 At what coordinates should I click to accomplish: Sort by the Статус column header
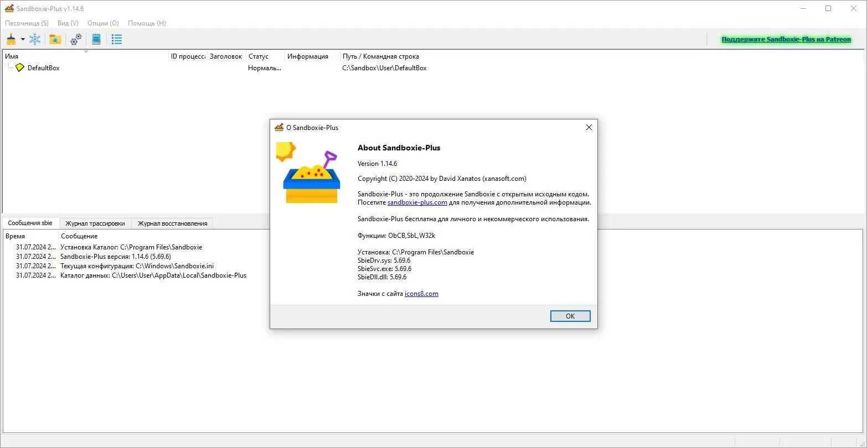point(266,56)
